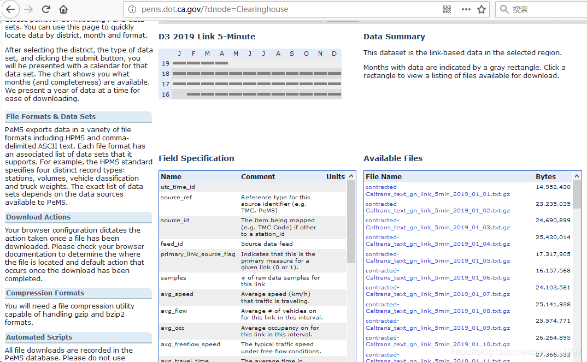The height and width of the screenshot is (362, 587).
Task: Download file link_5min_2019_01_02.txt.gz
Action: (x=438, y=207)
